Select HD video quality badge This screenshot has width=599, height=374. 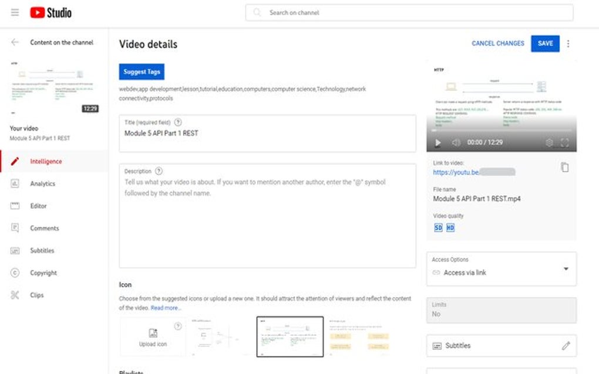point(450,227)
